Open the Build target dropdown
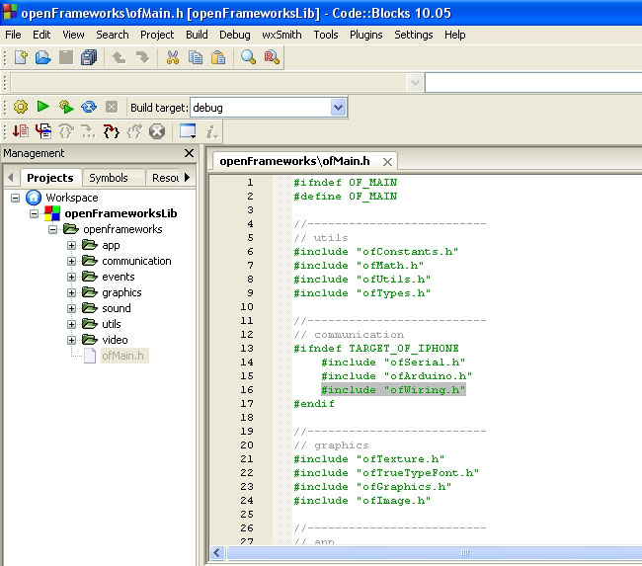This screenshot has height=566, width=642. pos(338,107)
